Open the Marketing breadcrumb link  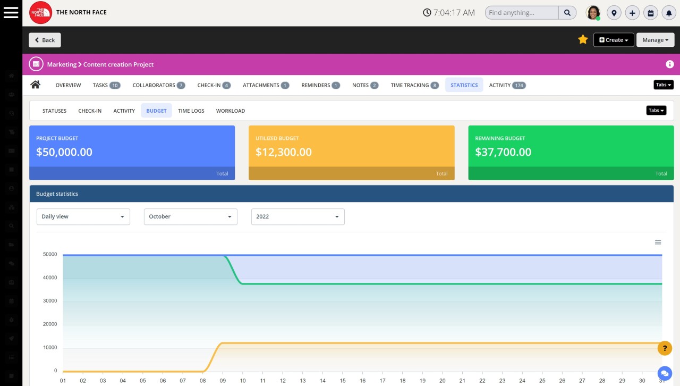click(x=62, y=64)
